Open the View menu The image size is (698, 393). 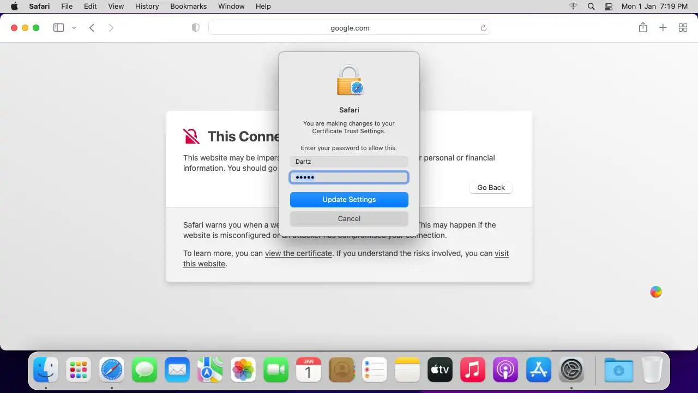[x=116, y=7]
